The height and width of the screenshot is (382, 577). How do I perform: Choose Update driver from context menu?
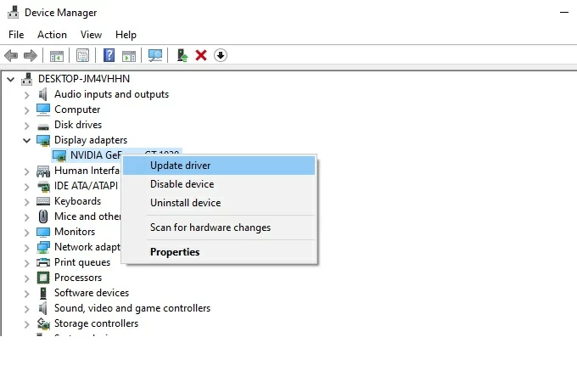[180, 166]
